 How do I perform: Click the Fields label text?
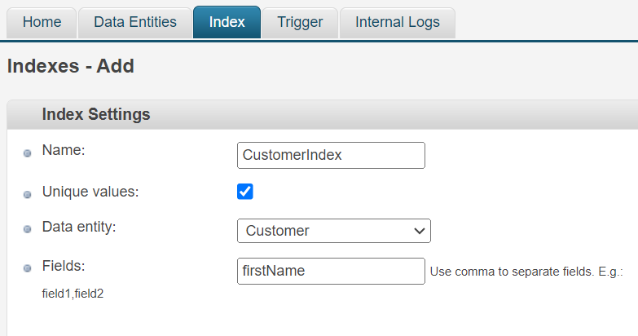(64, 266)
